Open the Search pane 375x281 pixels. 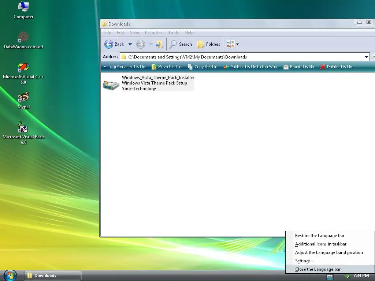pos(181,44)
